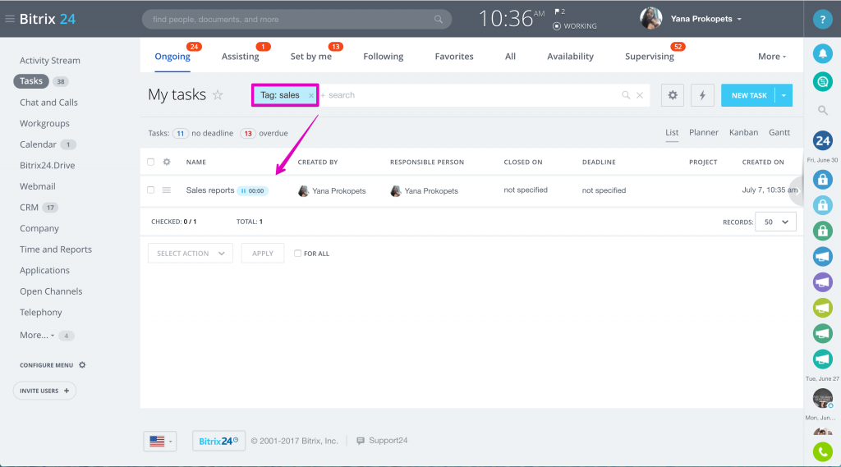
Task: Open the Sales reports task
Action: point(210,190)
